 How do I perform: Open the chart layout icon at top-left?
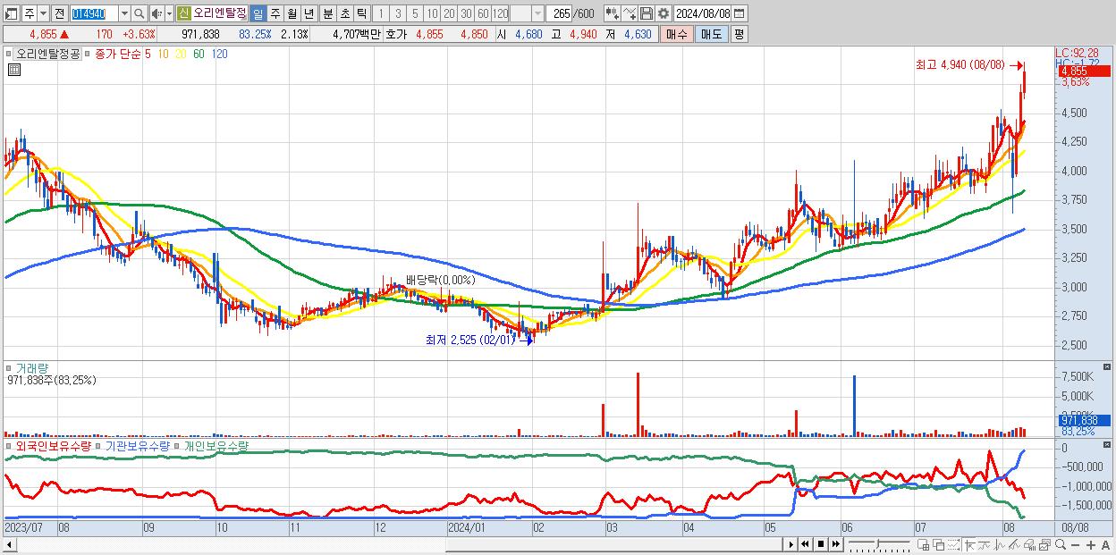coord(10,13)
